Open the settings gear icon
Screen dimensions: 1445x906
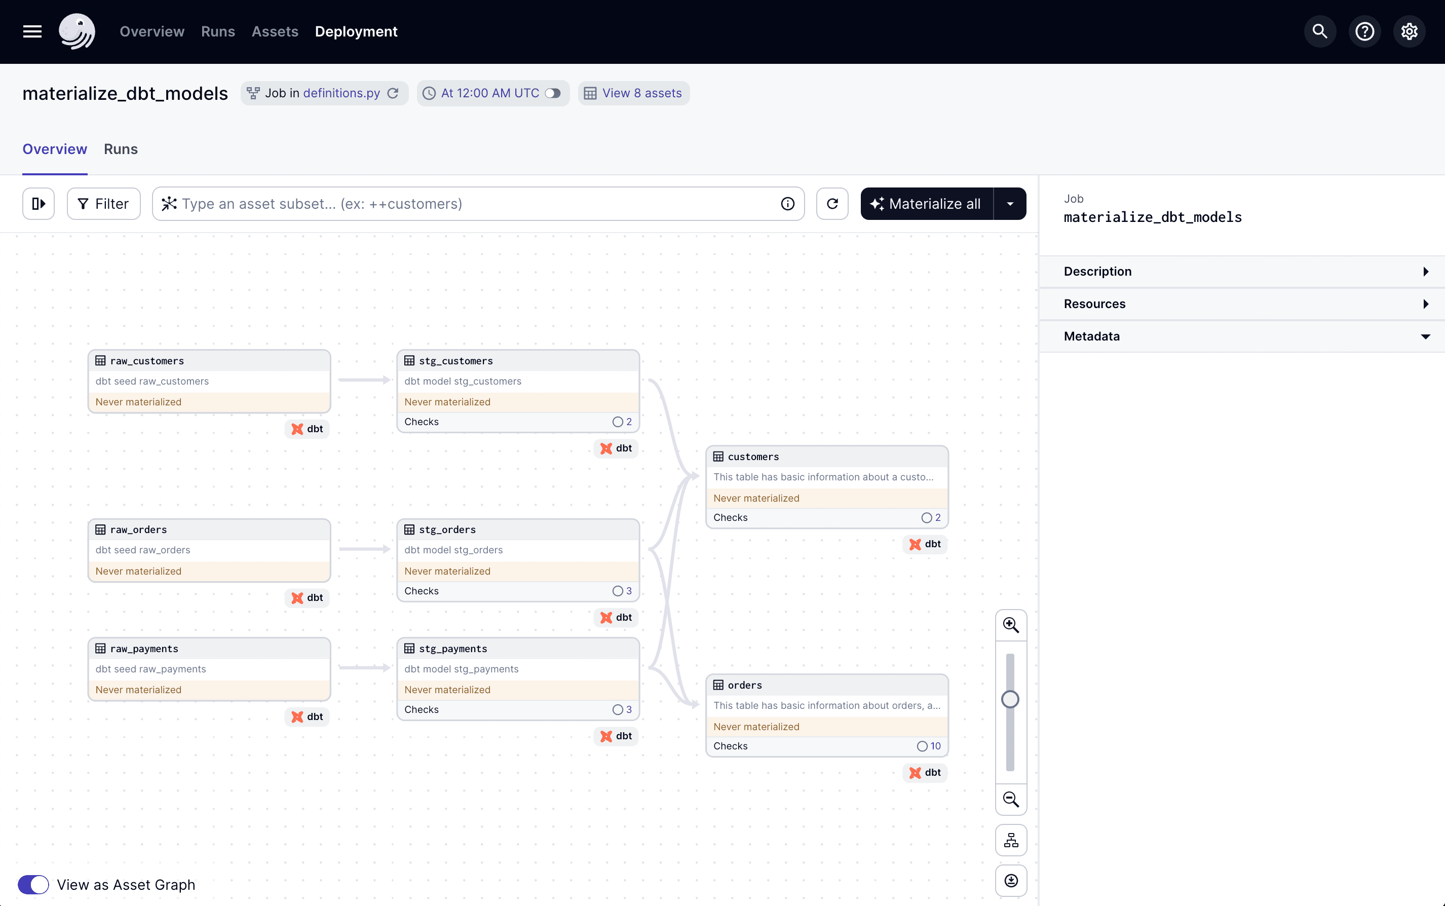[1409, 31]
